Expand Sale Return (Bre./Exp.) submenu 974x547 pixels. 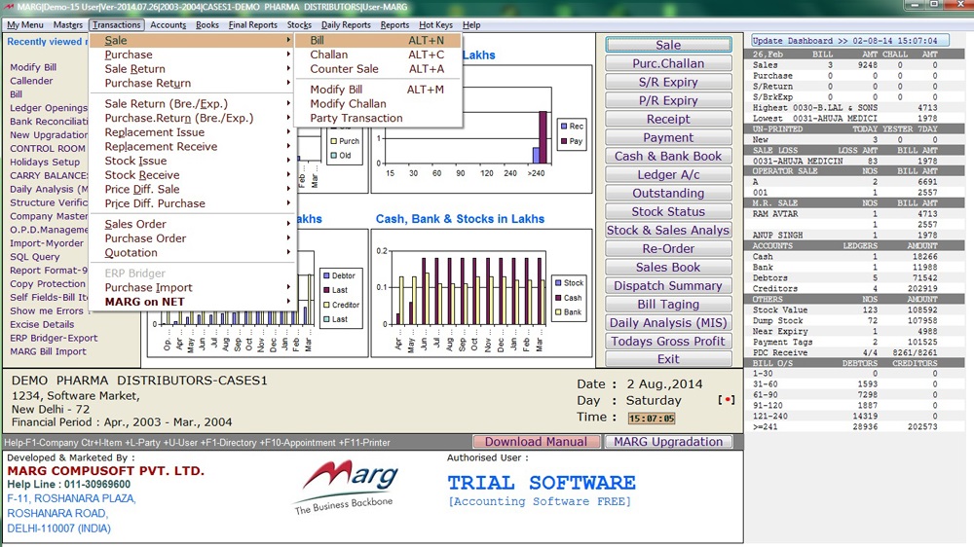point(192,104)
